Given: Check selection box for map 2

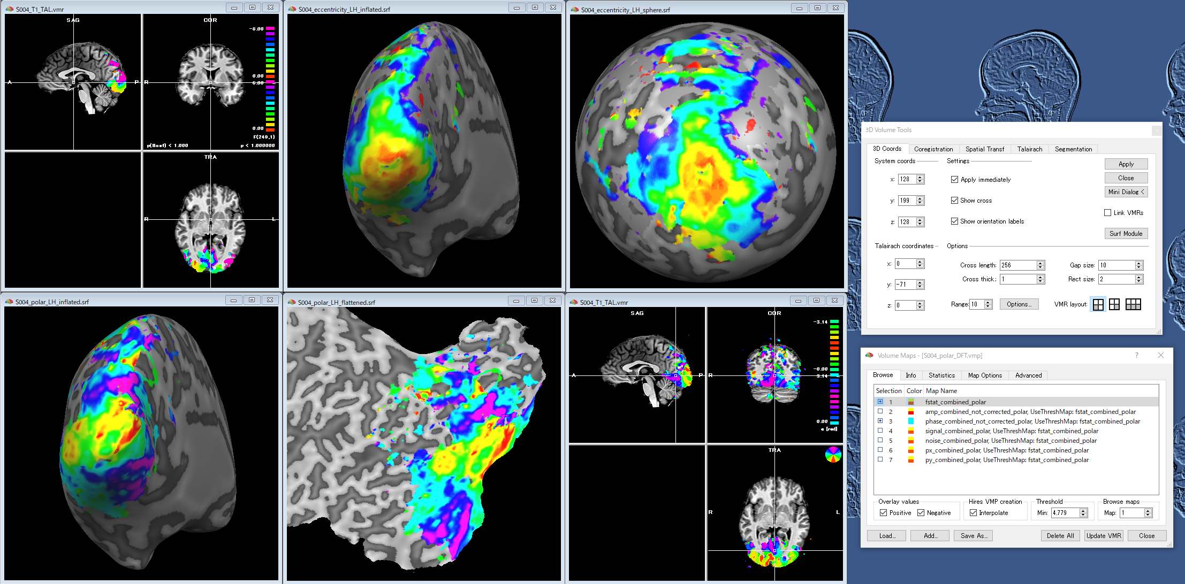Looking at the screenshot, I should coord(880,411).
